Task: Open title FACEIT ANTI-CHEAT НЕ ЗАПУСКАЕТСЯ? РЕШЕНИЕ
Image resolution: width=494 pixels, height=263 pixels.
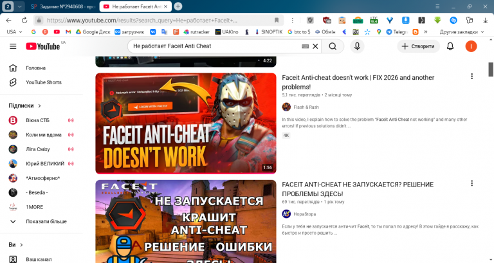Action: coord(358,189)
